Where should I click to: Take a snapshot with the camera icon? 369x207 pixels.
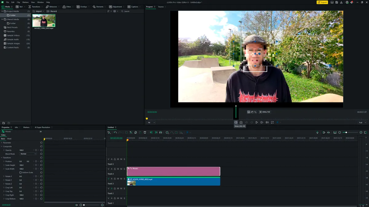click(x=241, y=122)
